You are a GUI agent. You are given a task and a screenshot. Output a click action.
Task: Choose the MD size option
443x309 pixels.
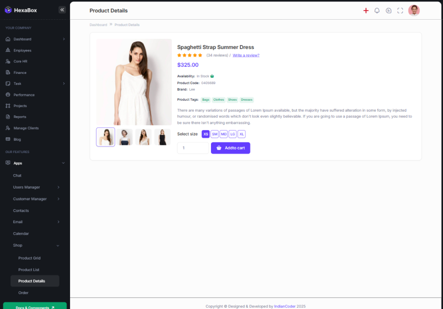point(223,134)
